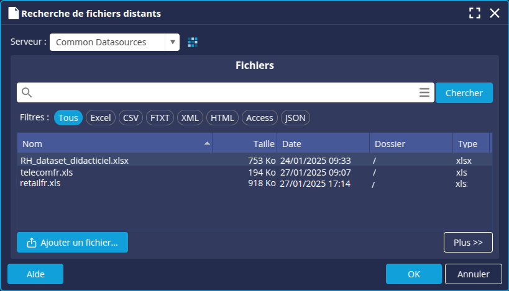Click the Date column header
The image size is (509, 291).
tap(323, 143)
